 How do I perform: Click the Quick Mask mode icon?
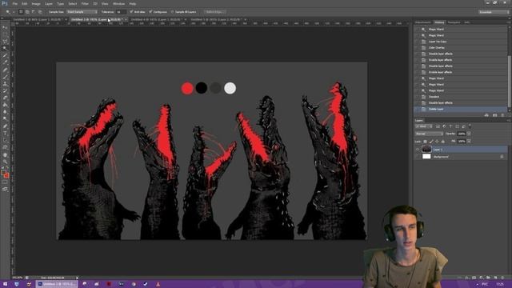[5, 182]
